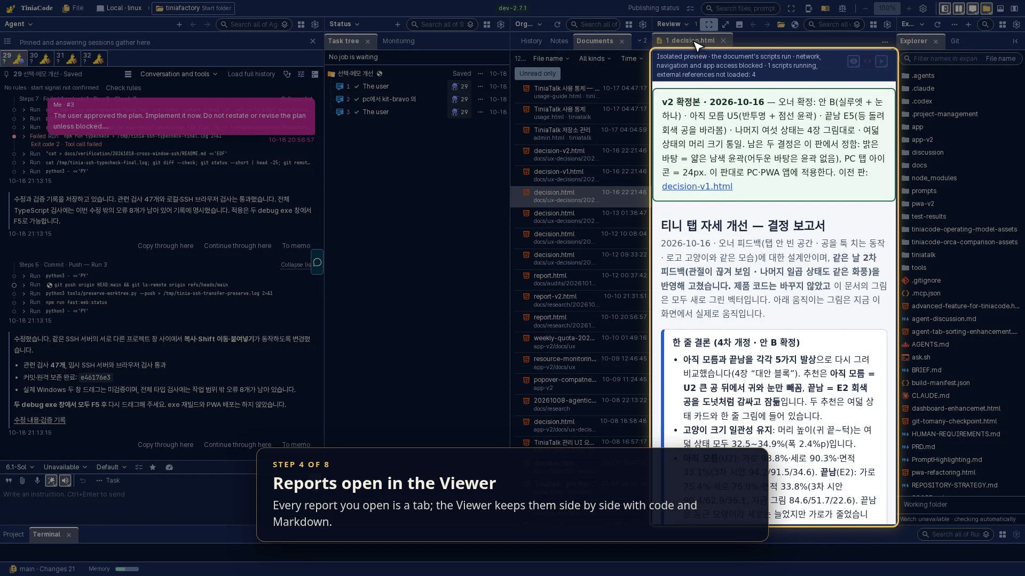Click the grid layout icon in Status panel header
Viewport: 1025px width, 576px height.
click(487, 25)
